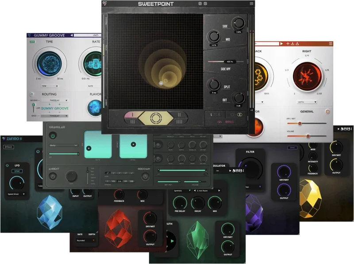The image size is (354, 264).
Task: Click the green plugin Decay knob
Action: point(197,203)
